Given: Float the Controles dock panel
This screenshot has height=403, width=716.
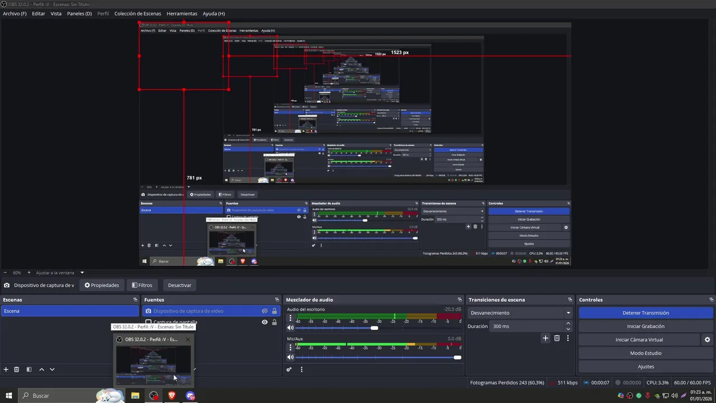Looking at the screenshot, I should [712, 300].
